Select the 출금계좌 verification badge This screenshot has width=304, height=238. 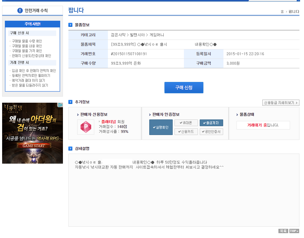click(211, 123)
